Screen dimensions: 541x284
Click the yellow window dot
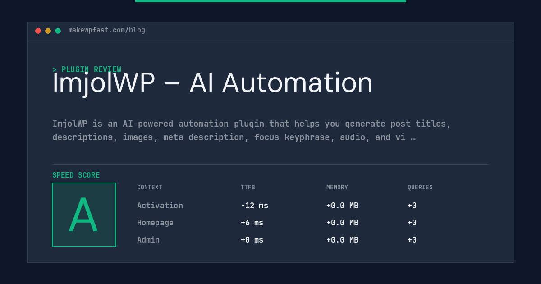click(x=48, y=31)
